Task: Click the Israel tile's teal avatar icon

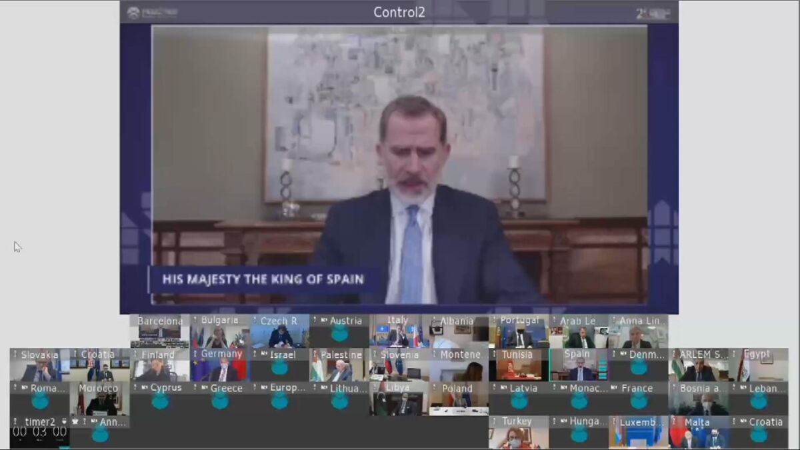Action: click(279, 367)
